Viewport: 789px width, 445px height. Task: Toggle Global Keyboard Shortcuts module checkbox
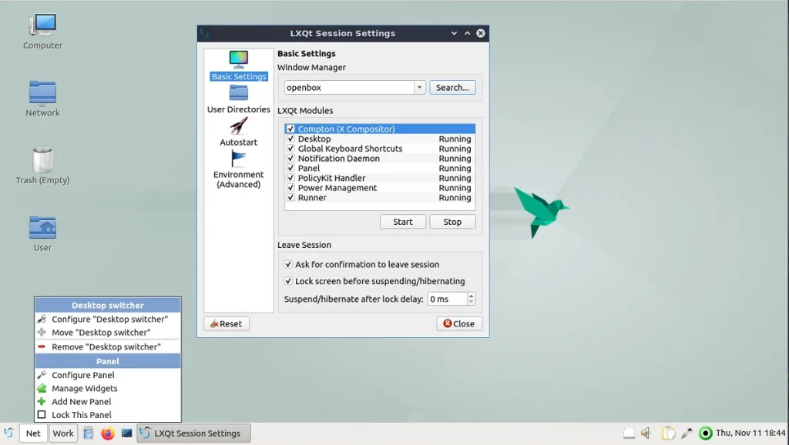290,149
